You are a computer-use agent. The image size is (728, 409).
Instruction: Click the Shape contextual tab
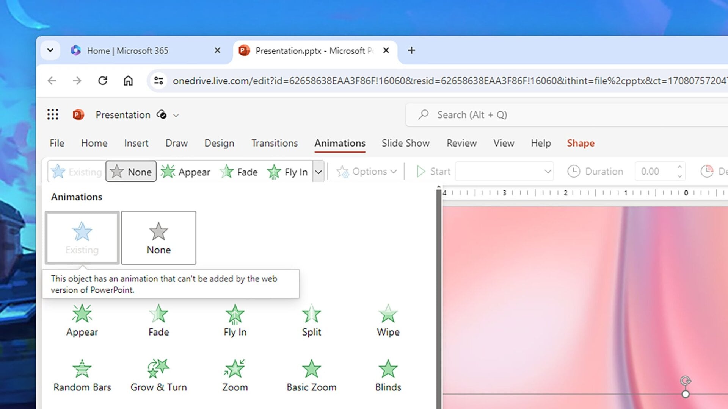(x=581, y=143)
